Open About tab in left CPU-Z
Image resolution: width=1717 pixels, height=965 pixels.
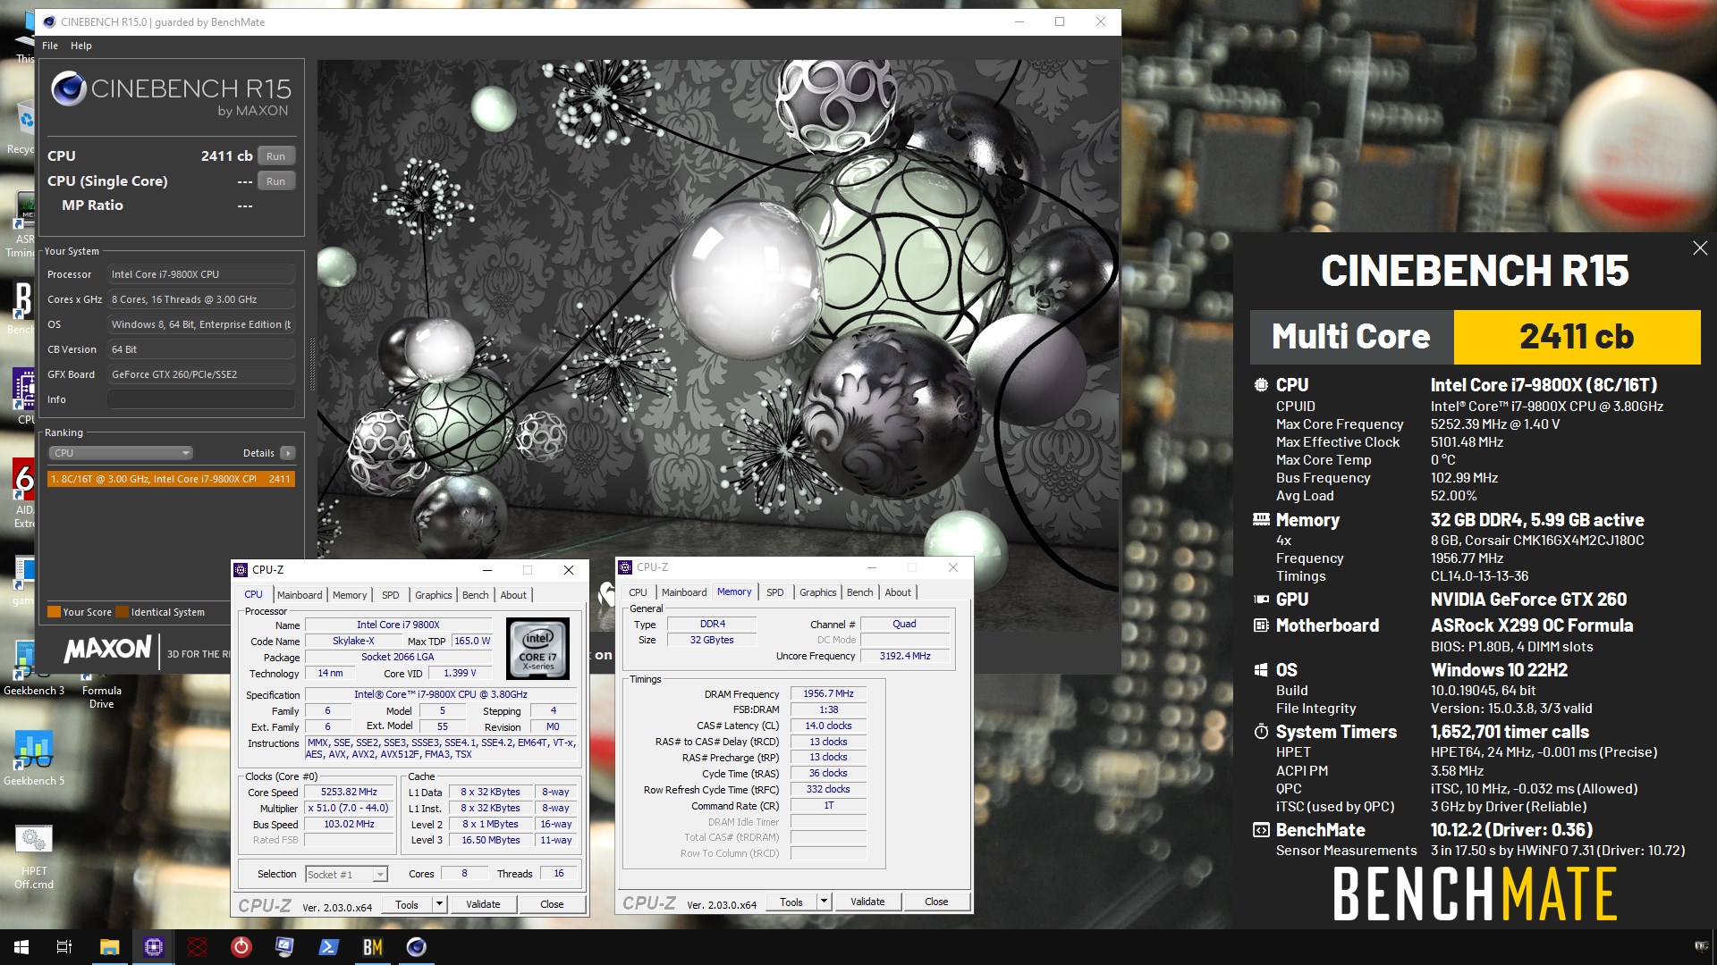click(x=513, y=595)
